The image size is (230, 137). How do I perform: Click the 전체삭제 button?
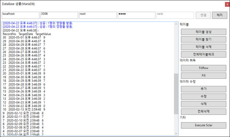click(x=204, y=112)
